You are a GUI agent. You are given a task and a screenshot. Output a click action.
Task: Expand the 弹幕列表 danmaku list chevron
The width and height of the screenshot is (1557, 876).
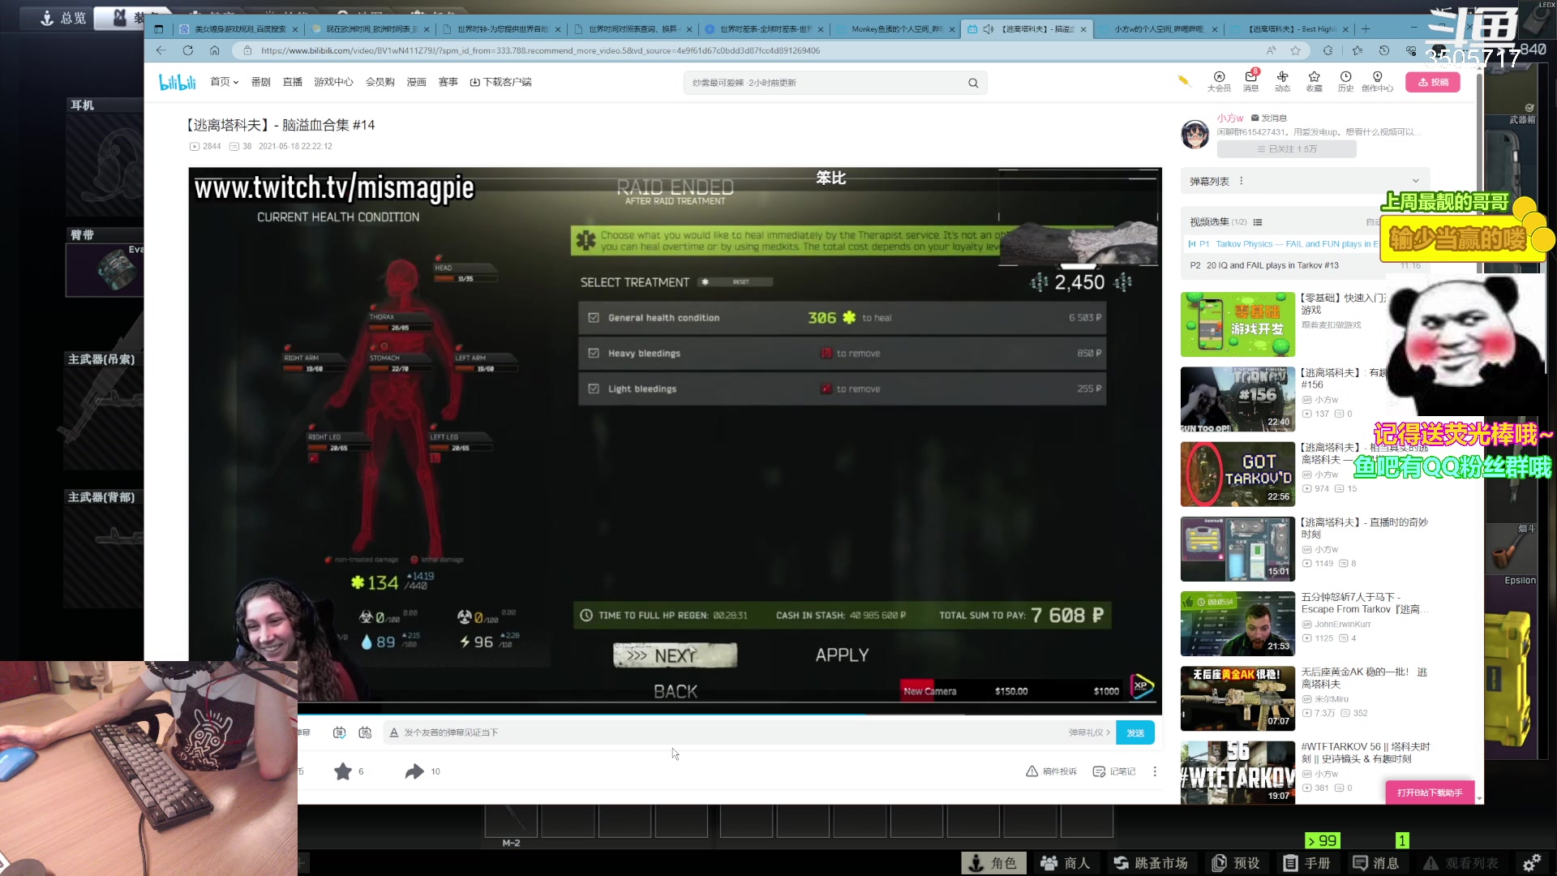(x=1416, y=181)
